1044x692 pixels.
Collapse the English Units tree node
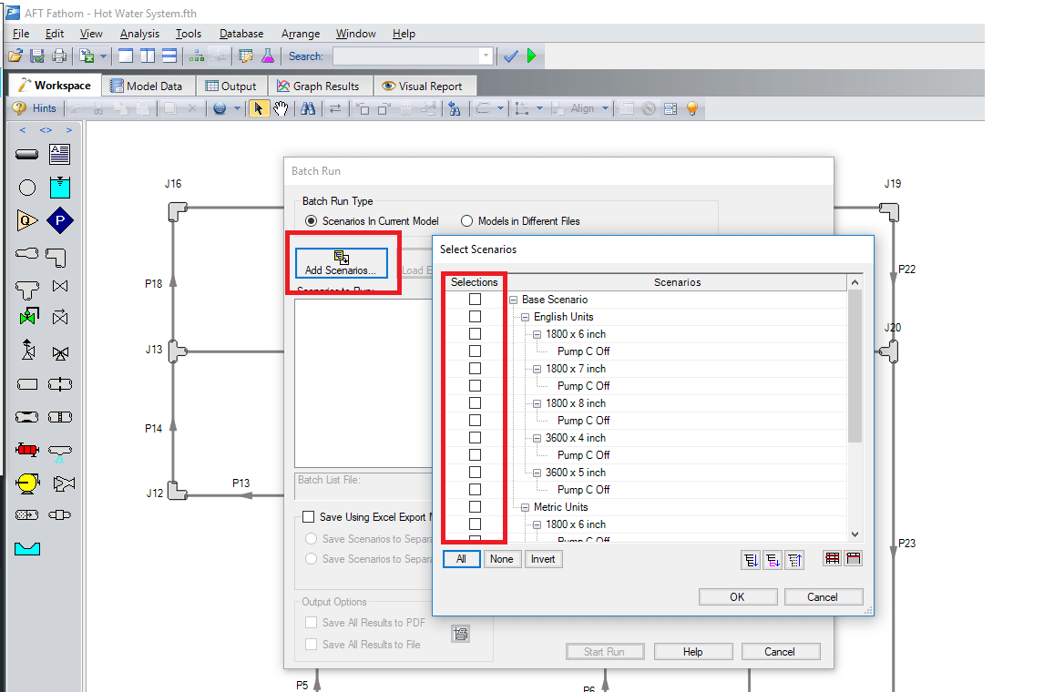pos(525,318)
